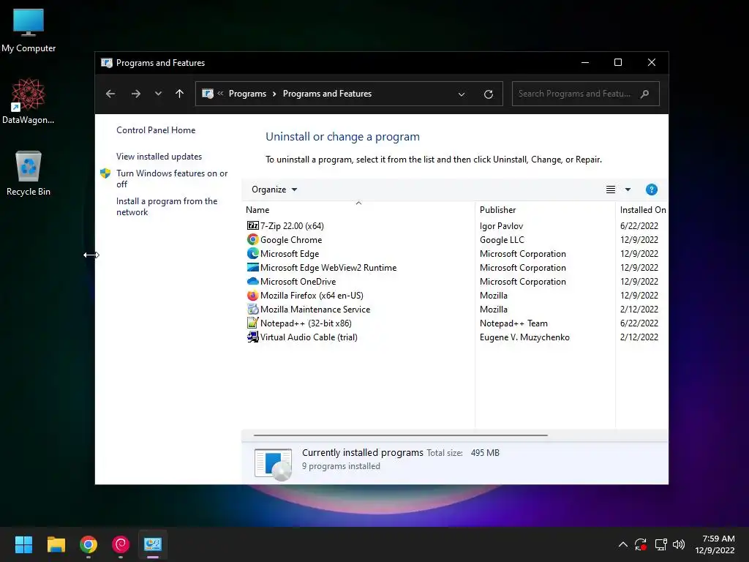This screenshot has width=749, height=562.
Task: Select the Notepad++ program icon
Action: pyautogui.click(x=252, y=323)
